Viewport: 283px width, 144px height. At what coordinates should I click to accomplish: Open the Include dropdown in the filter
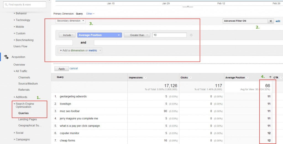[67, 35]
